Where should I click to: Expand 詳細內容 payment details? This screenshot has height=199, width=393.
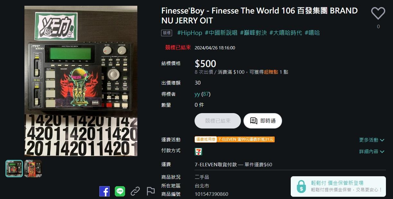click(372, 151)
